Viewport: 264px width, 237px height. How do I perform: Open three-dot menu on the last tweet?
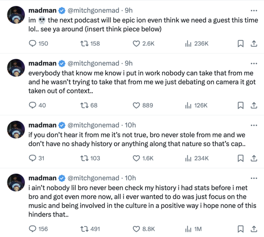tap(254, 178)
